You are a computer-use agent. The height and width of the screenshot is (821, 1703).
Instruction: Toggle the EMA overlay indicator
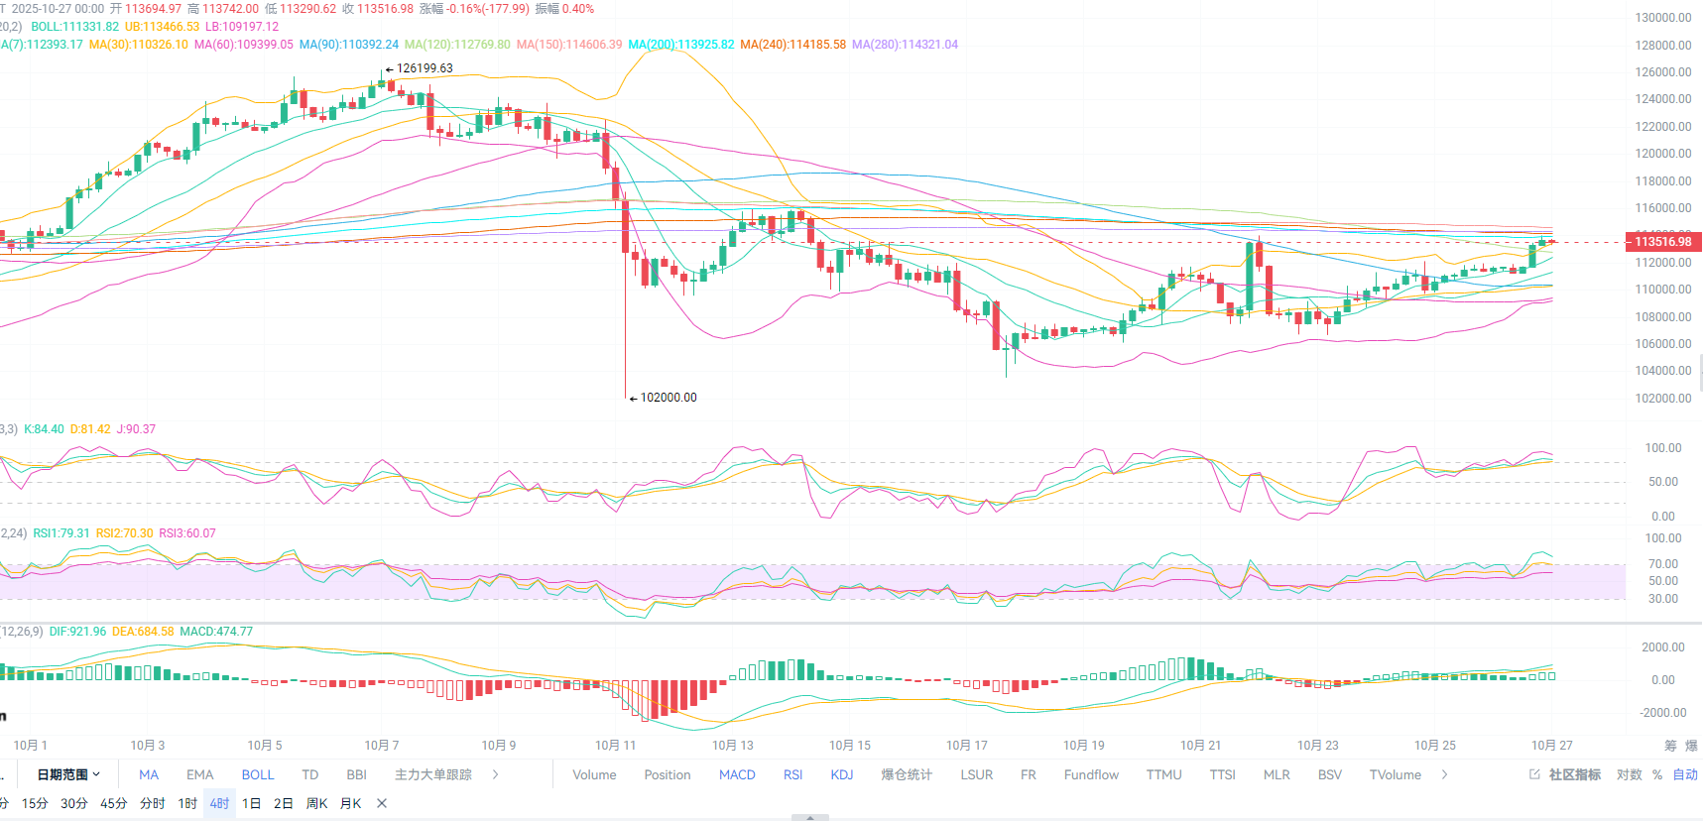199,774
